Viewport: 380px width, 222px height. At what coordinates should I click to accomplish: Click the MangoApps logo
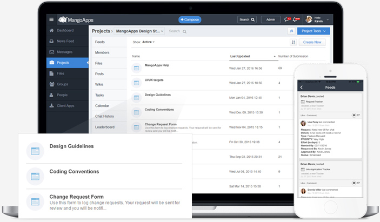coord(76,19)
